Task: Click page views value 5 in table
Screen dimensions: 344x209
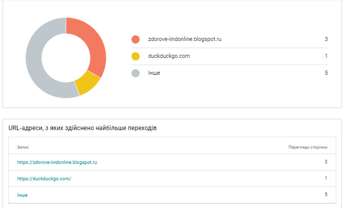Action: (326, 194)
